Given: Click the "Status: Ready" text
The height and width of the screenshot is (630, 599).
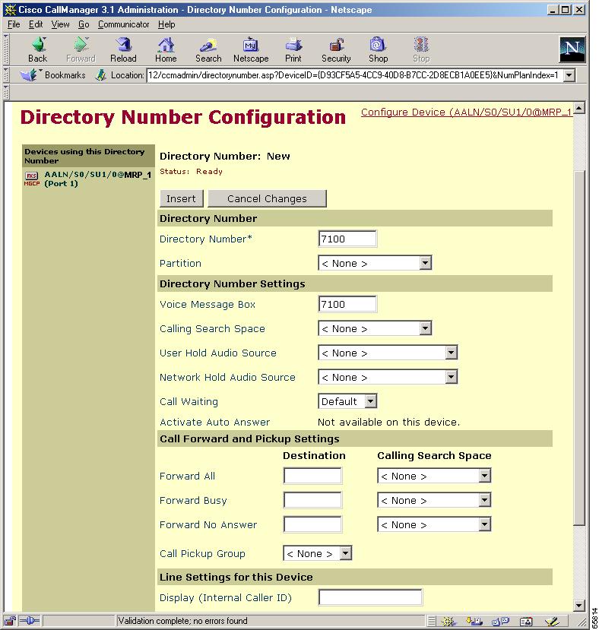Looking at the screenshot, I should 191,172.
